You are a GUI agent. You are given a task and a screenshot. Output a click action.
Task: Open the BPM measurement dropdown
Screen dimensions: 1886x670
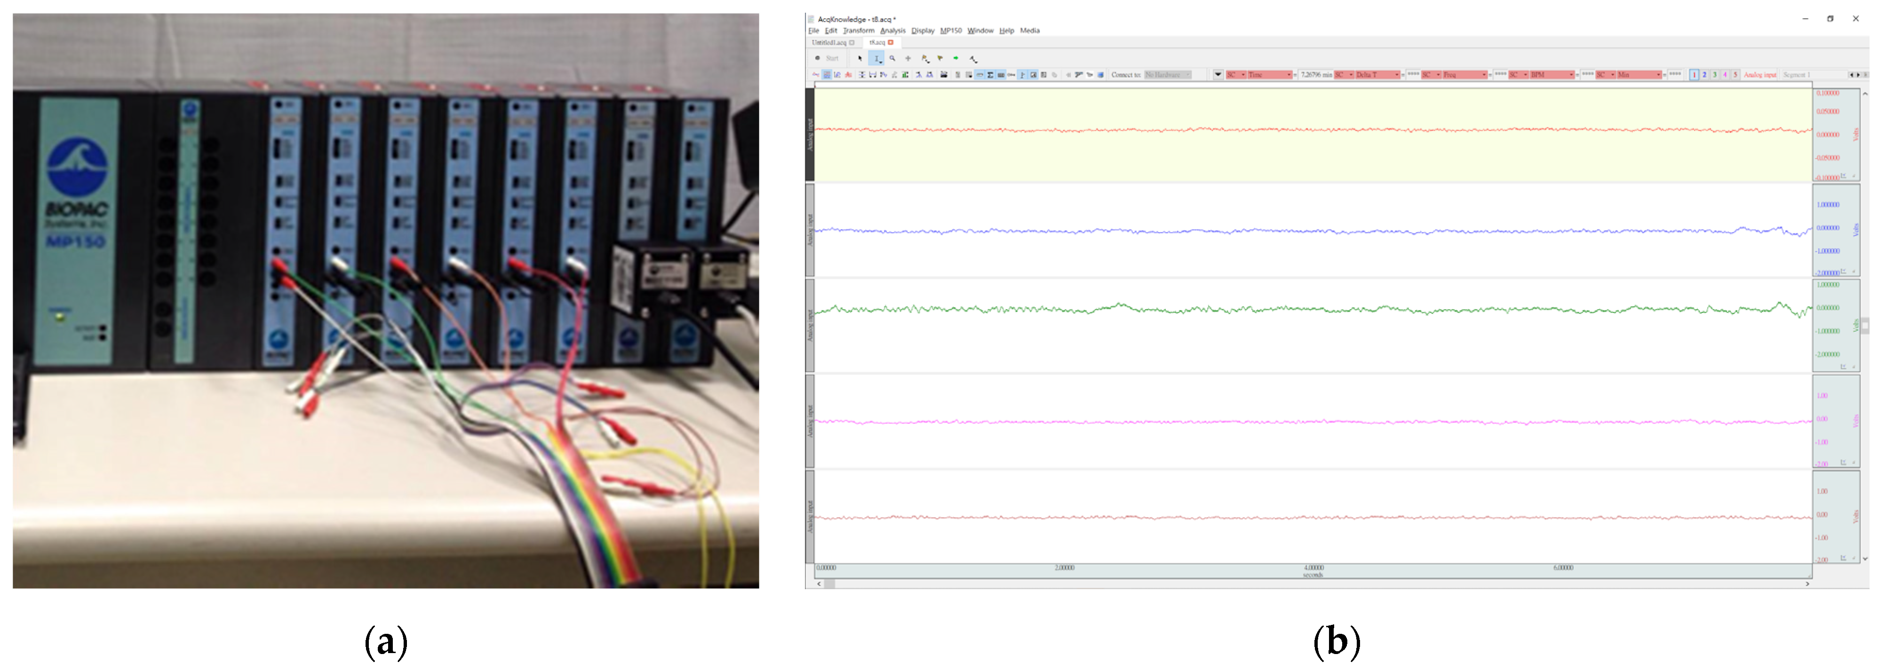click(1571, 75)
